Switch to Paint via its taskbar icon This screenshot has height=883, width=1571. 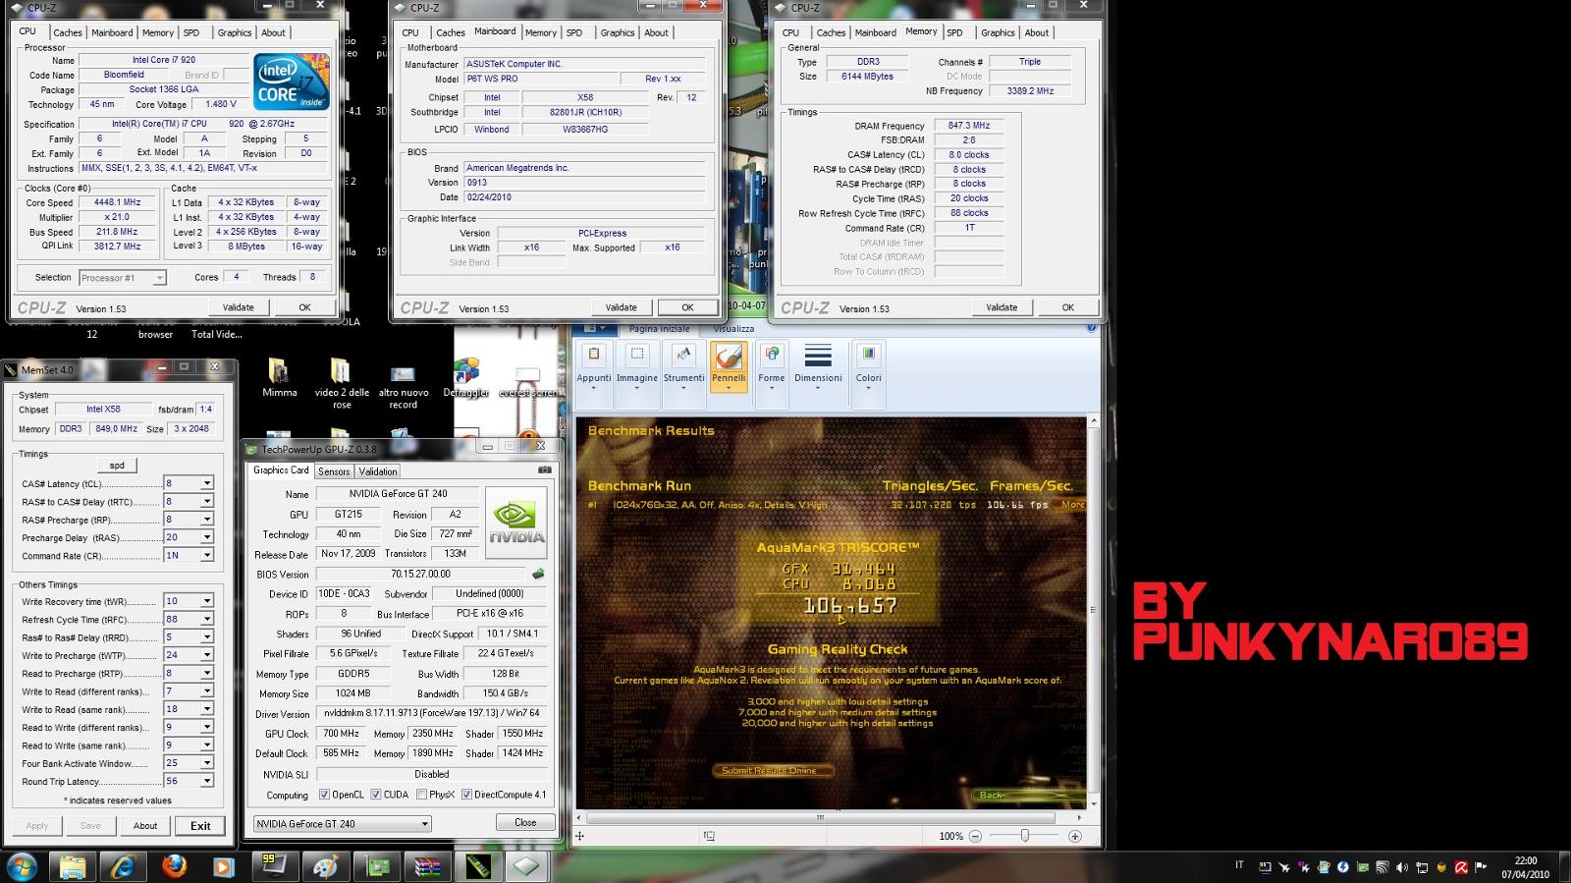[325, 866]
